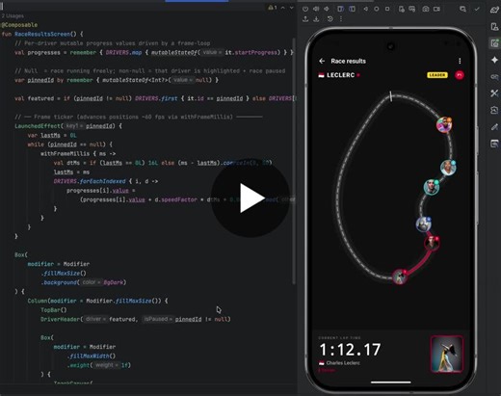Click the checkmark icon in emulator toolbar
Viewport: 501px width, 396px height.
coord(477,9)
